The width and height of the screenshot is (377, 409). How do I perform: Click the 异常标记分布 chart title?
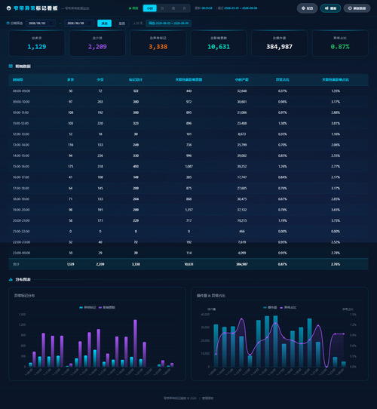click(24, 296)
